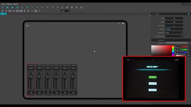The height and width of the screenshot is (107, 191).
Task: Click the middle white button in video inset
Action: [x=153, y=84]
